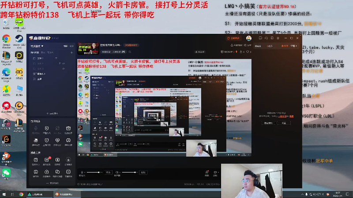Select the 摄像头 1 source row
The height and width of the screenshot is (198, 353).
[x=52, y=74]
